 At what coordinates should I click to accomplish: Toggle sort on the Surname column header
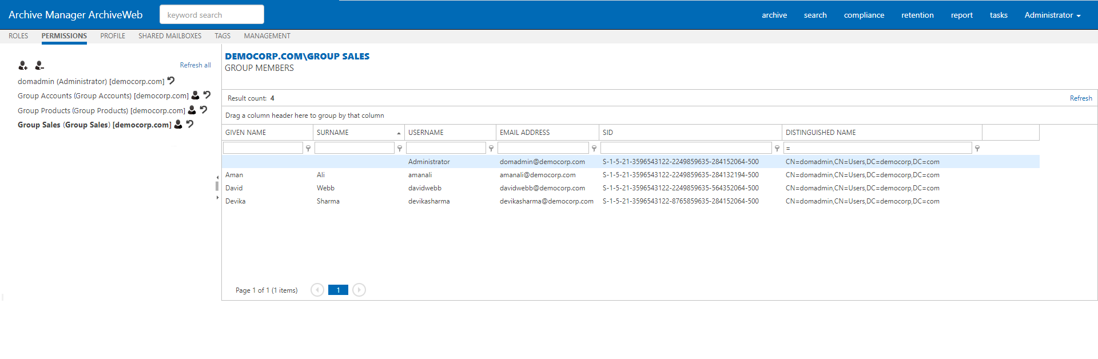pos(358,133)
